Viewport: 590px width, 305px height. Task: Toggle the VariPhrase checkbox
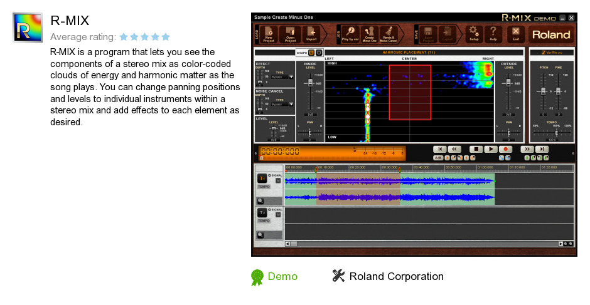544,53
